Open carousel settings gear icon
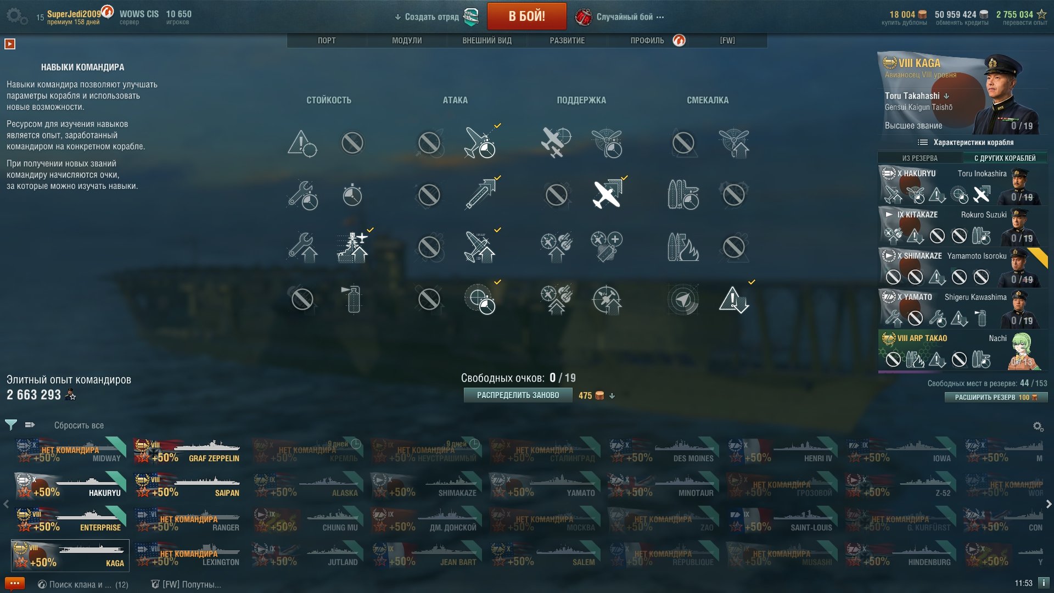1054x593 pixels. [1038, 426]
